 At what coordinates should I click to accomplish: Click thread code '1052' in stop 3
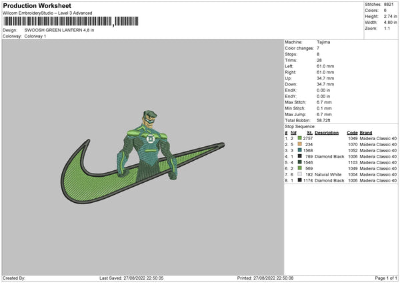click(x=353, y=150)
